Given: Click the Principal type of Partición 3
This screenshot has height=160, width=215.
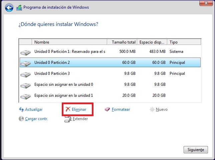Looking at the screenshot, I should point(177,74).
